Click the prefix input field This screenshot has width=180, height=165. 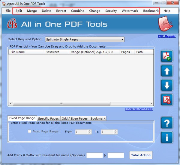(94, 155)
